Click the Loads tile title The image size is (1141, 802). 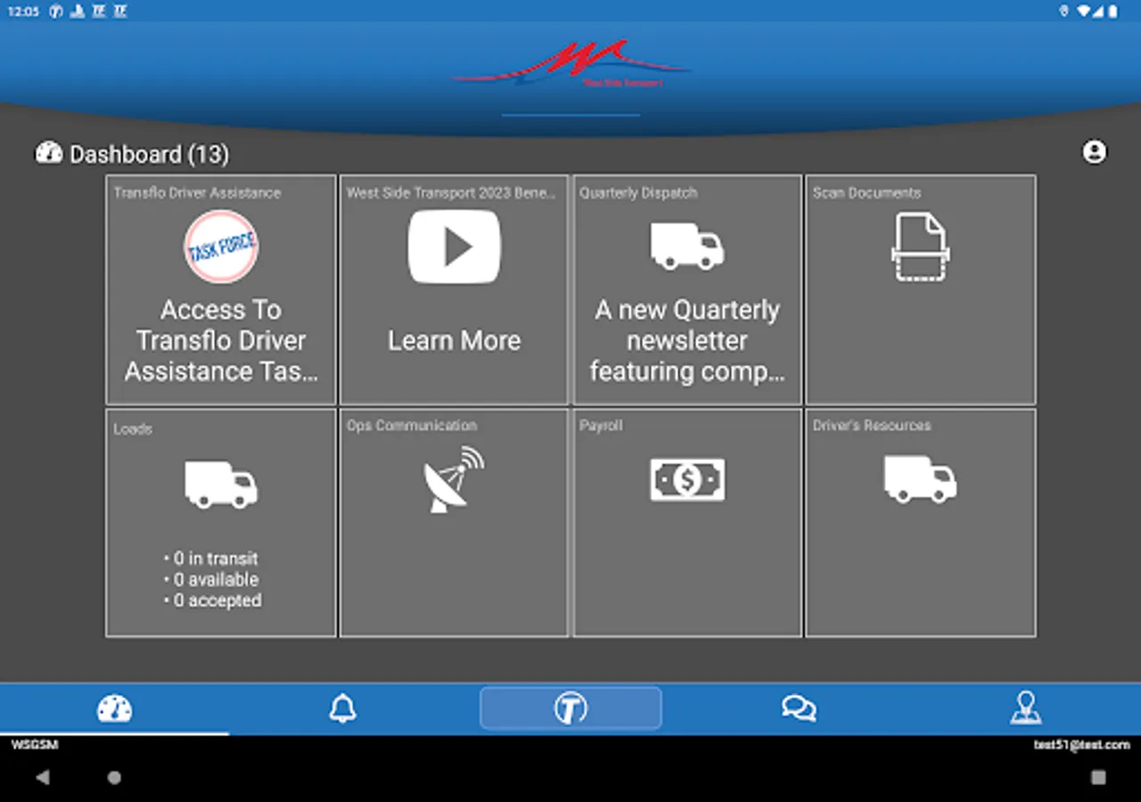click(x=133, y=429)
